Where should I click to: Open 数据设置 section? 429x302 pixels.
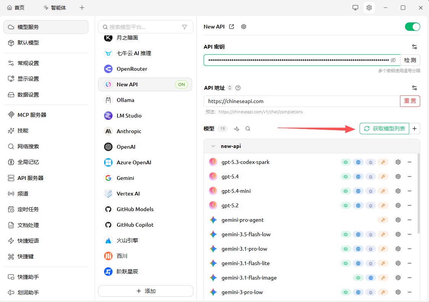46,95
